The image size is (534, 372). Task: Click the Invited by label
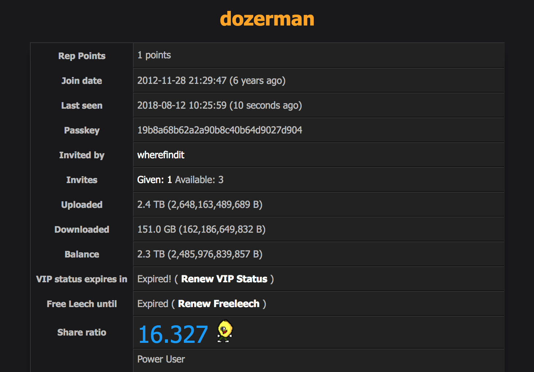82,155
